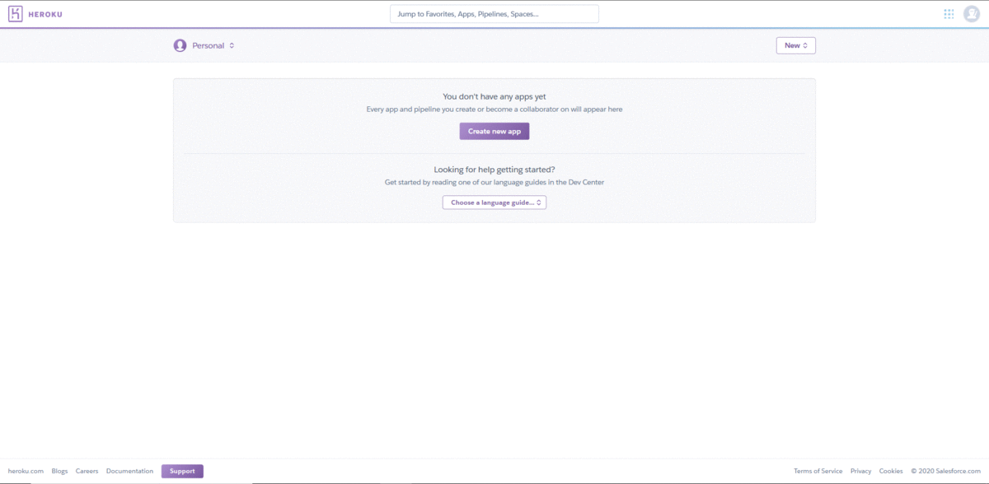Open the Choose a language guide dropdown

(x=494, y=202)
